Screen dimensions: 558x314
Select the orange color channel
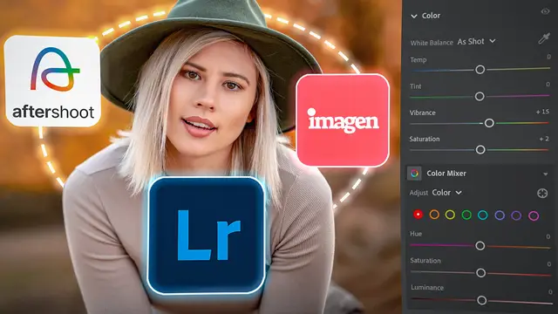pos(434,215)
